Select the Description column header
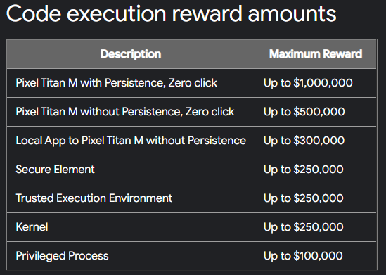Viewport: 386px width, 275px height. click(131, 54)
